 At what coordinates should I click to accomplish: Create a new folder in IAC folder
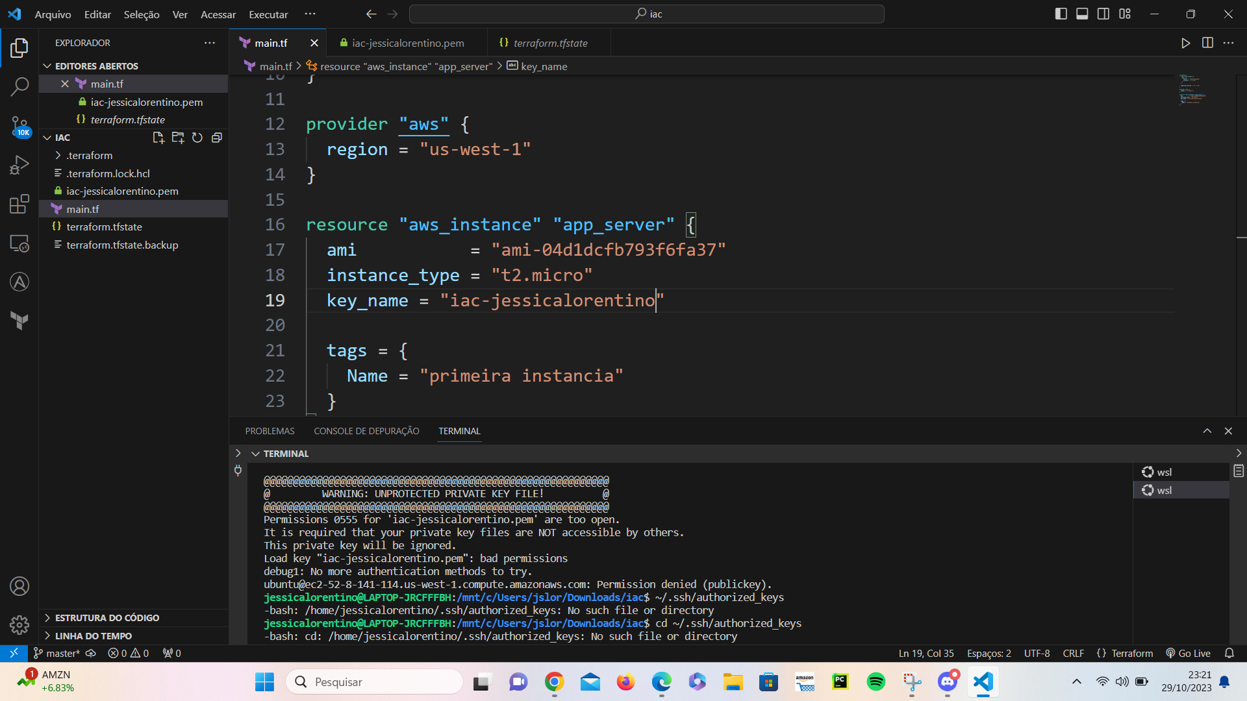(178, 138)
